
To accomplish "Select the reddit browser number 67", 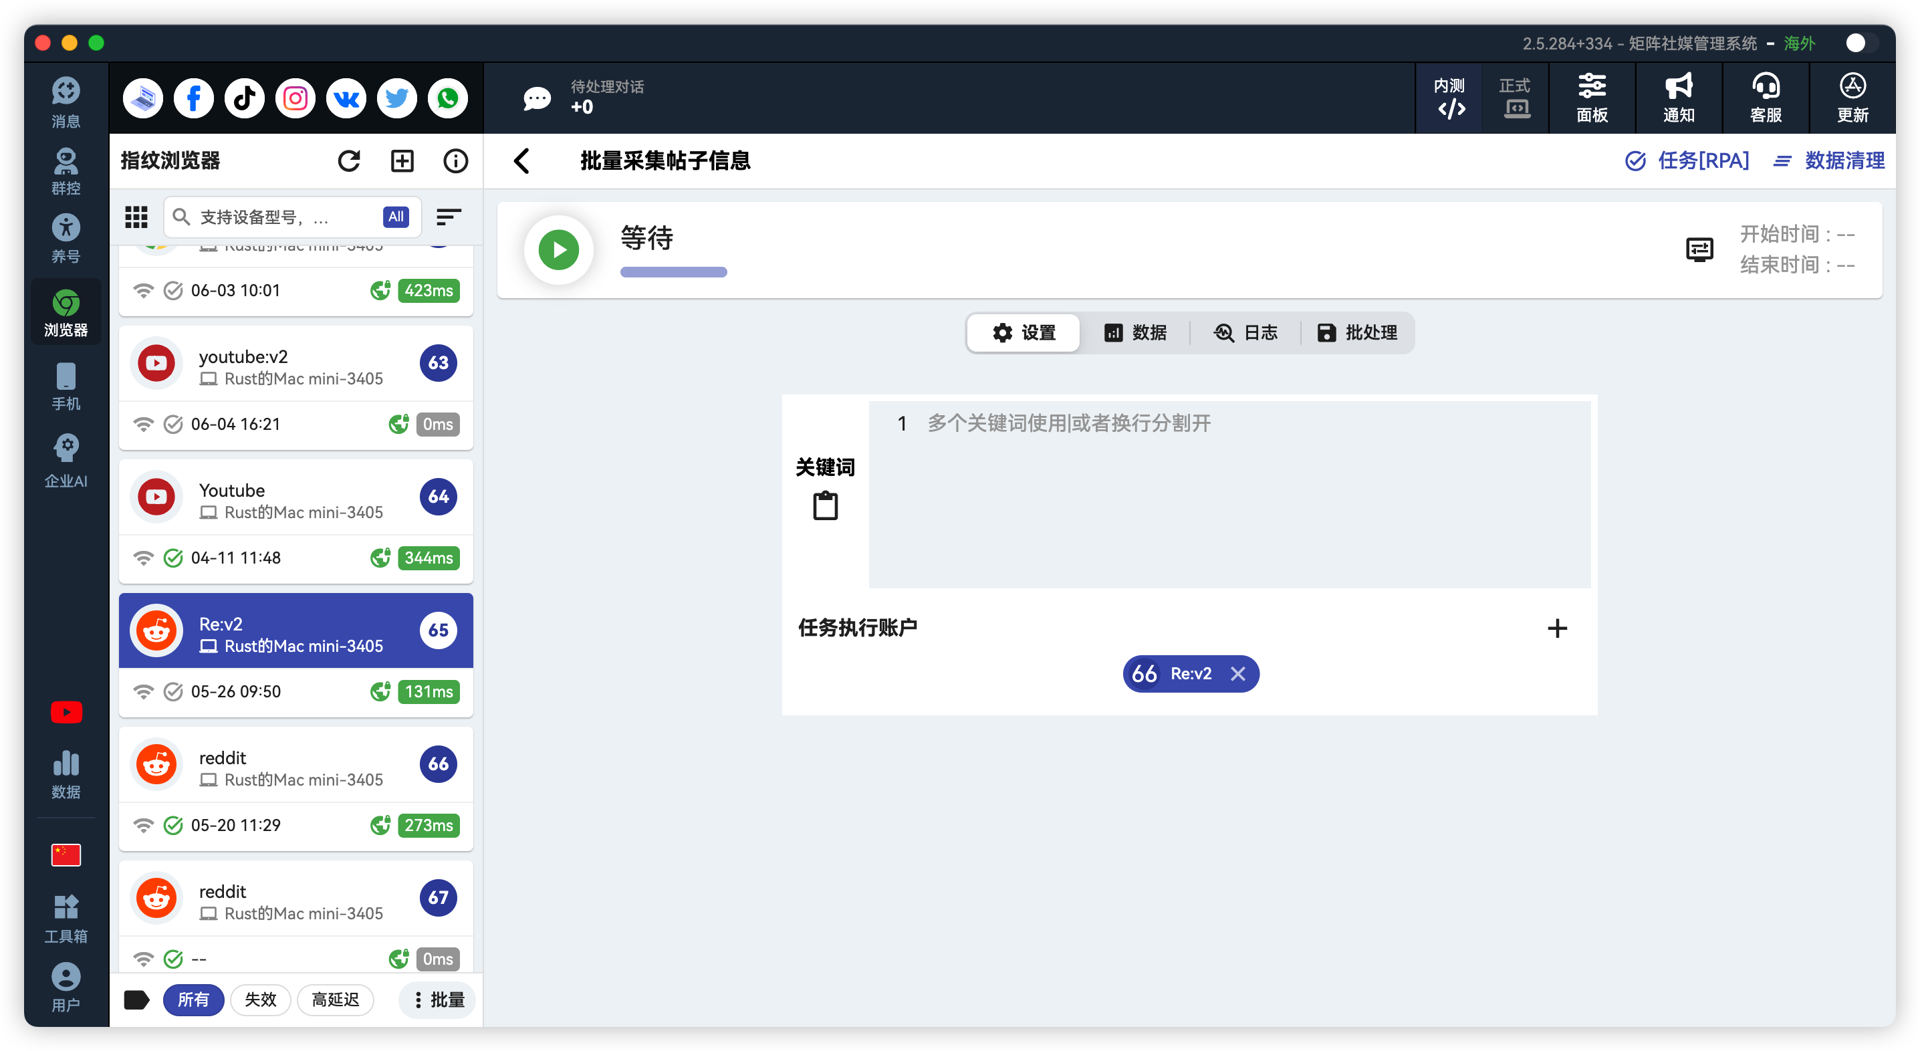I will point(296,917).
